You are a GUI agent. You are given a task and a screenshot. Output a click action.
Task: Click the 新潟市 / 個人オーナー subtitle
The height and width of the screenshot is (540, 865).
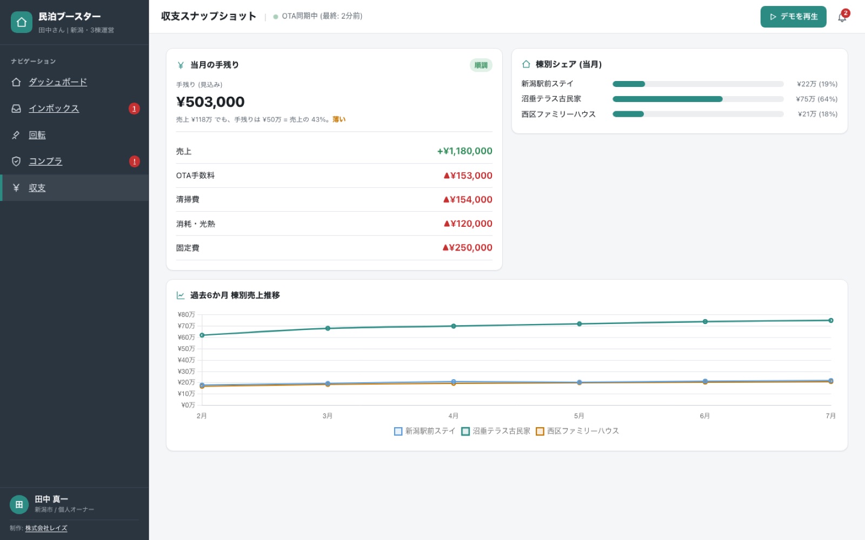(x=64, y=510)
